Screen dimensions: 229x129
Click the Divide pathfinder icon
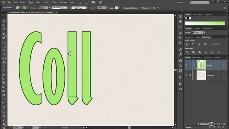[187, 52]
